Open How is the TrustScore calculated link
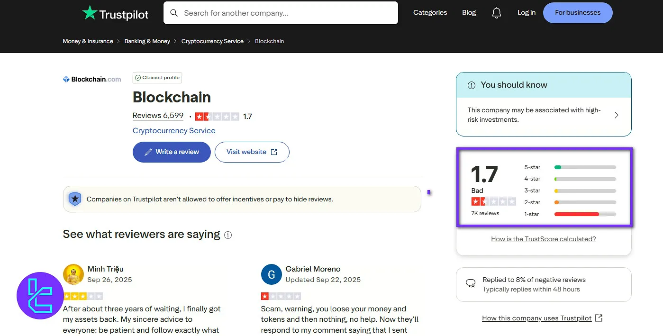The width and height of the screenshot is (663, 336). [543, 239]
